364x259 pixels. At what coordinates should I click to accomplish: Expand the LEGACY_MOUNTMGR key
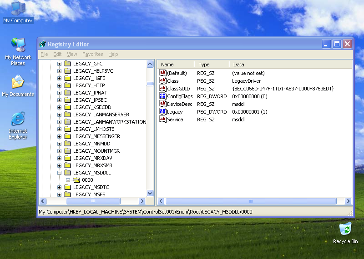[59, 151]
